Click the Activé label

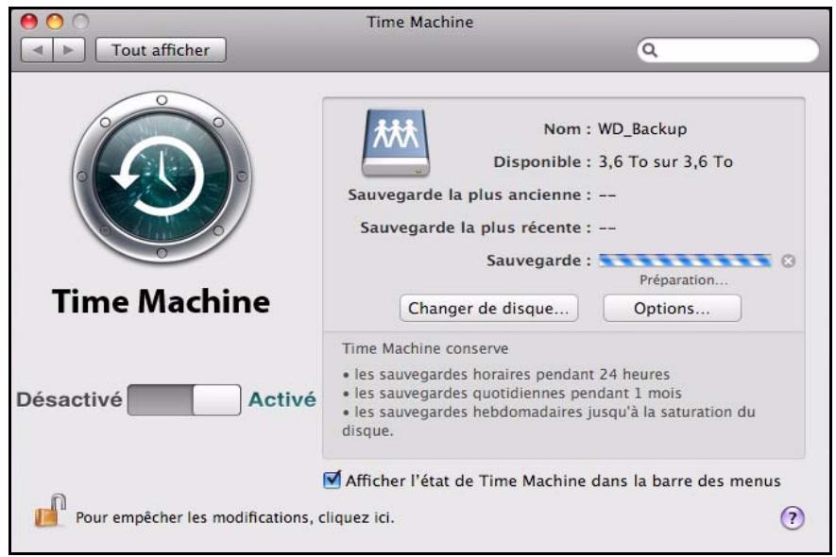[x=282, y=399]
